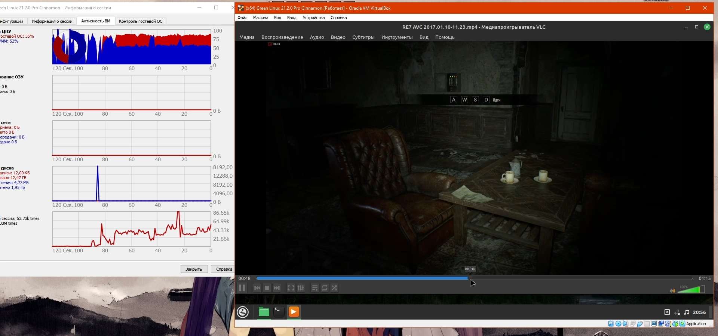The image size is (718, 336).
Task: Click the 53.73k times statistic text
Action: click(x=28, y=218)
